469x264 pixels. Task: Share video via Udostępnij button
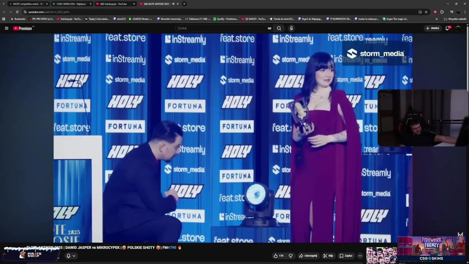[x=308, y=256]
